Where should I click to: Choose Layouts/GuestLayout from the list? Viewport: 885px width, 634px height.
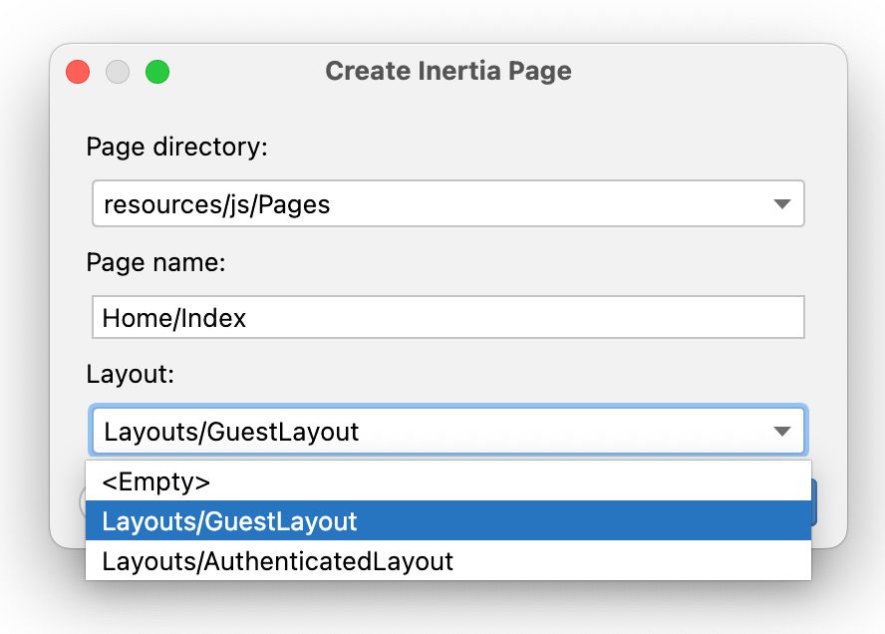pyautogui.click(x=448, y=520)
